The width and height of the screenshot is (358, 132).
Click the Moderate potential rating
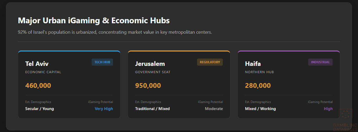click(214, 109)
